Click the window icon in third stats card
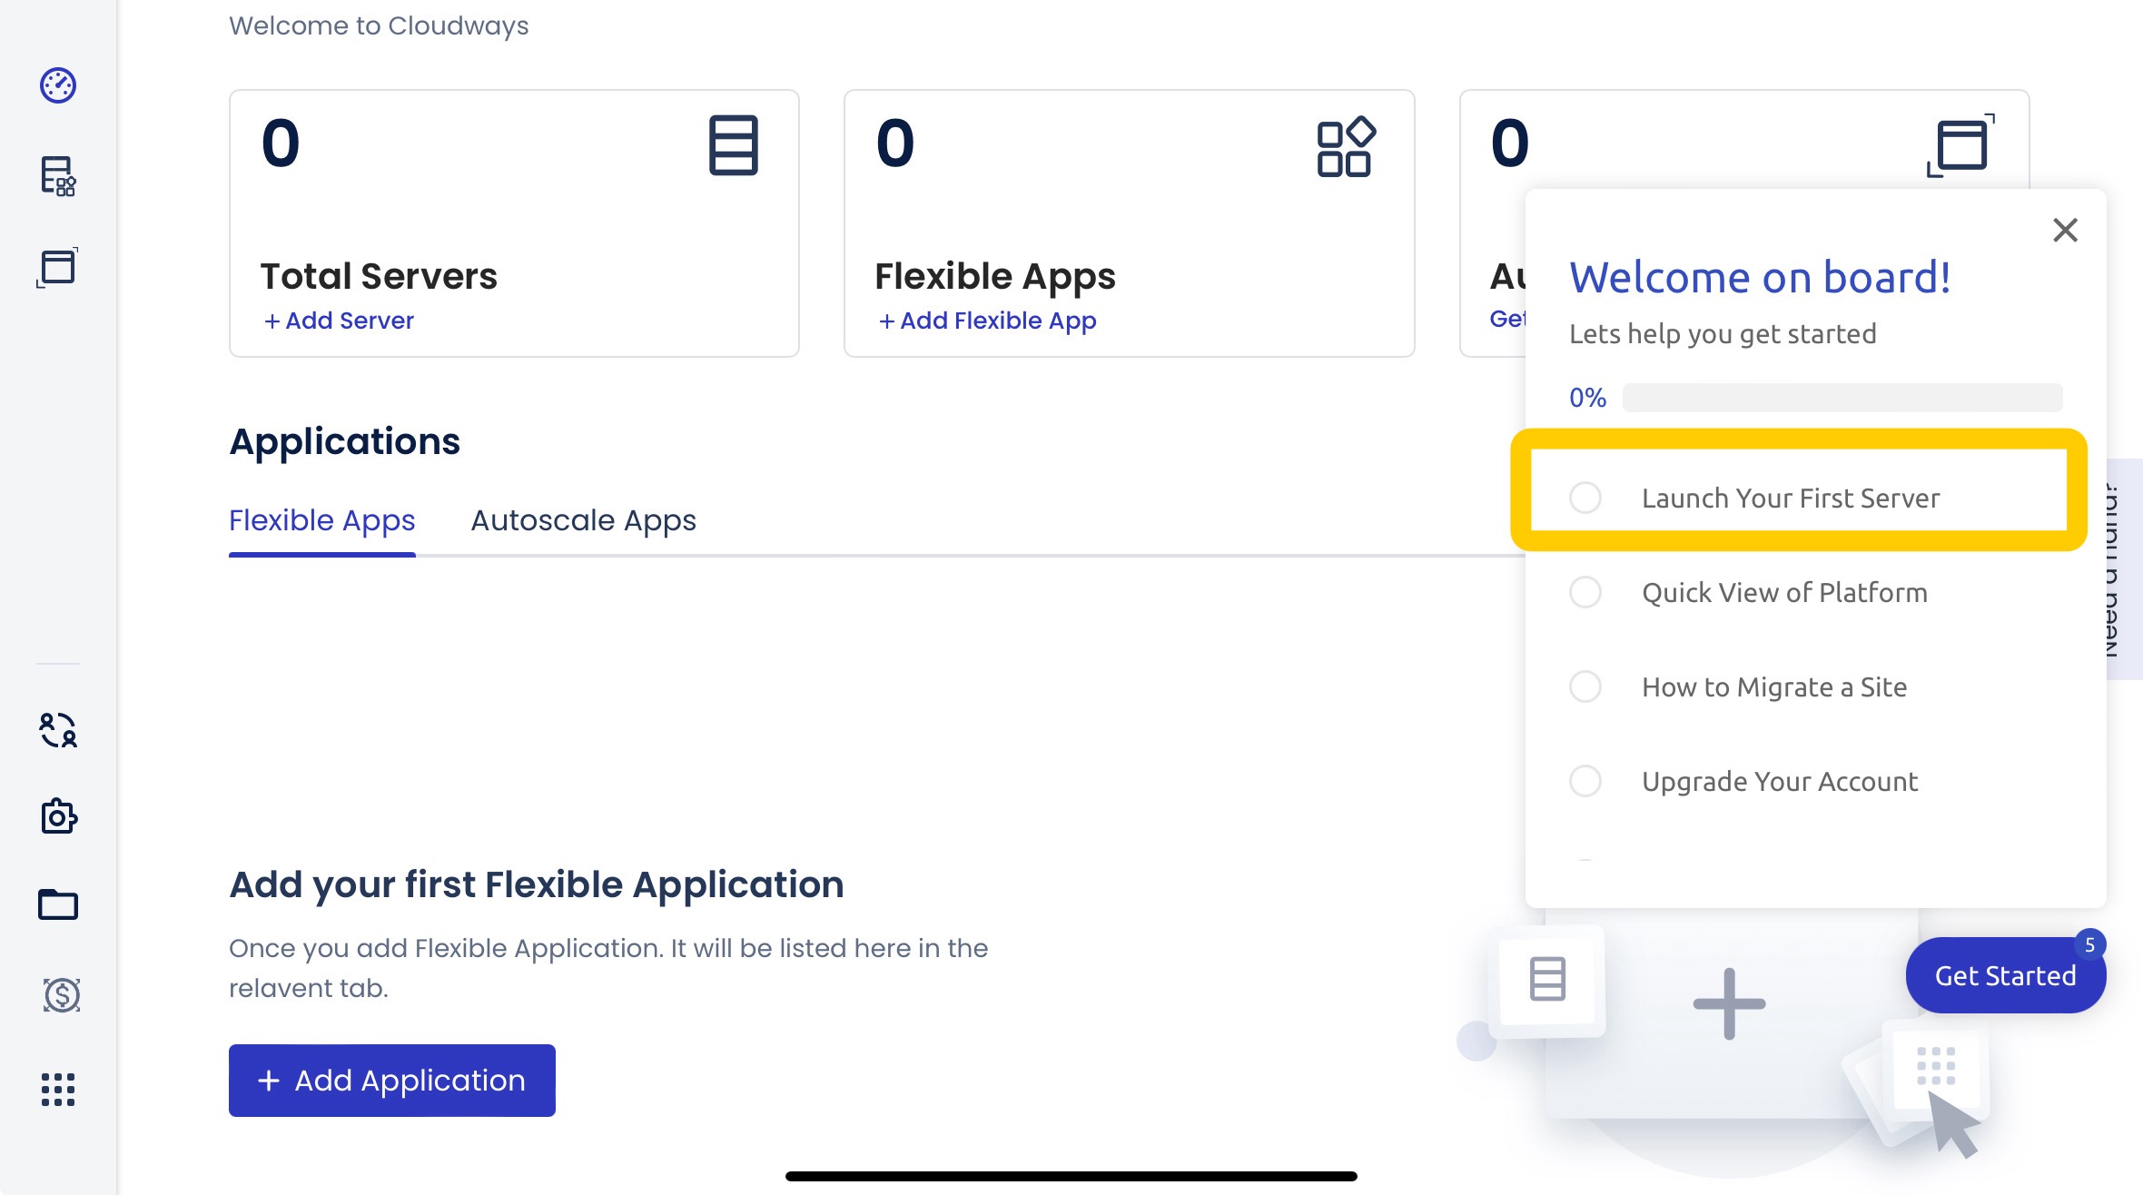 [1961, 145]
